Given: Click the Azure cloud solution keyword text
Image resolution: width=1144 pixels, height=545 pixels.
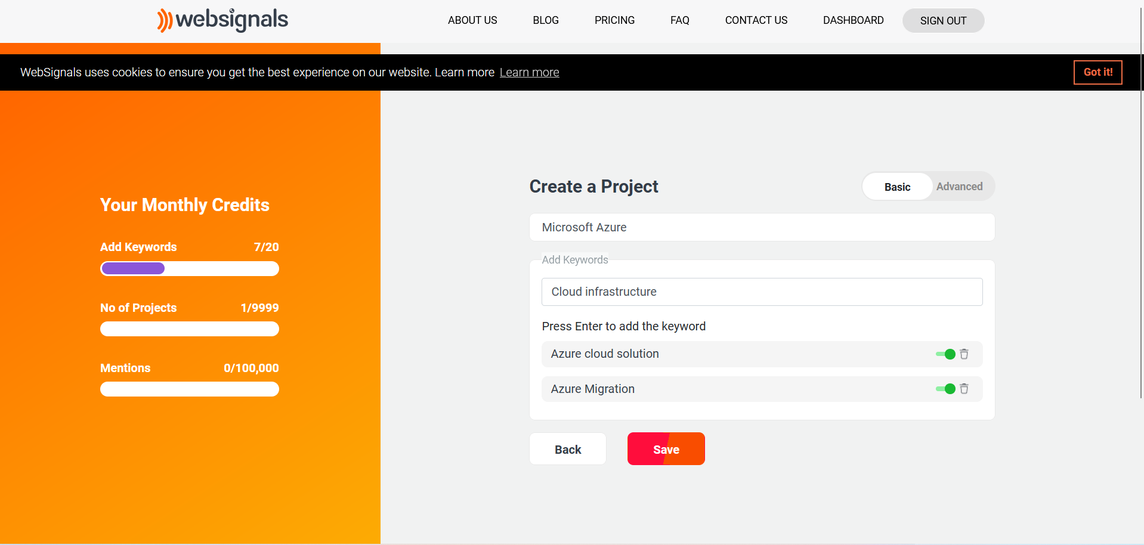Looking at the screenshot, I should pos(605,354).
